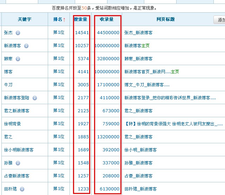Click the info icon beside keyword 新浪博客

[26, 46]
